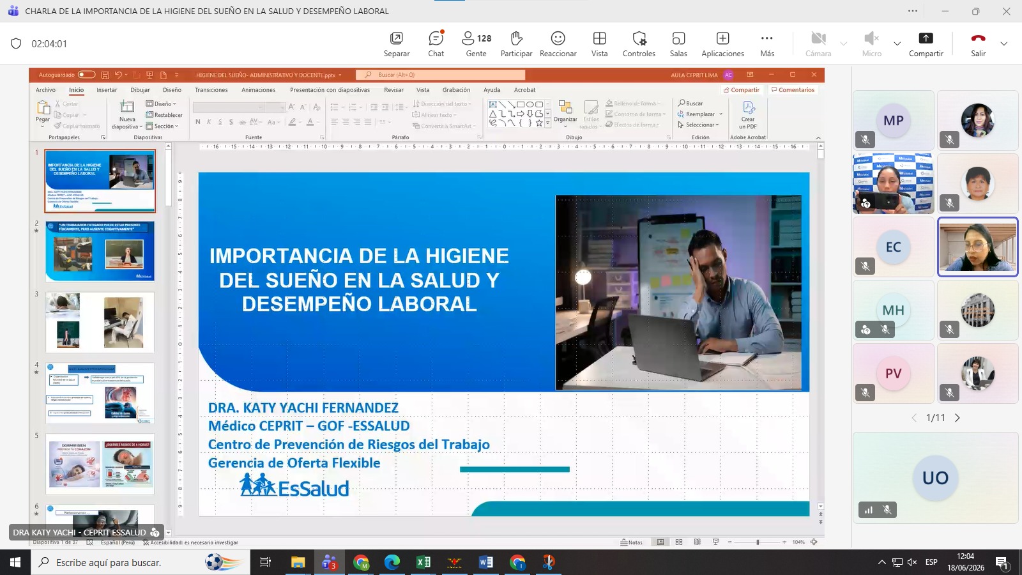The height and width of the screenshot is (575, 1022).
Task: Open Windows Start menu
Action: click(15, 562)
